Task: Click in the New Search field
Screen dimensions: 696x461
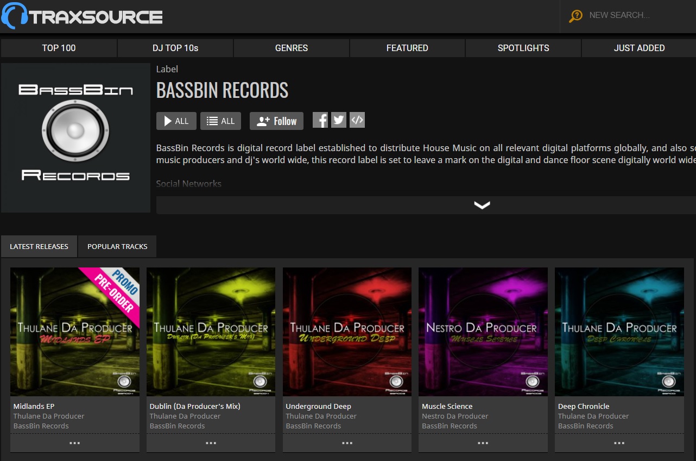Action: click(641, 15)
